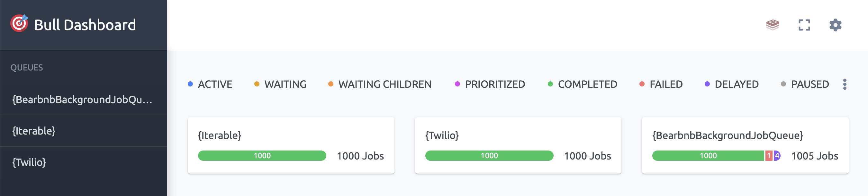The height and width of the screenshot is (196, 868).
Task: Open the settings gear icon
Action: tap(835, 25)
